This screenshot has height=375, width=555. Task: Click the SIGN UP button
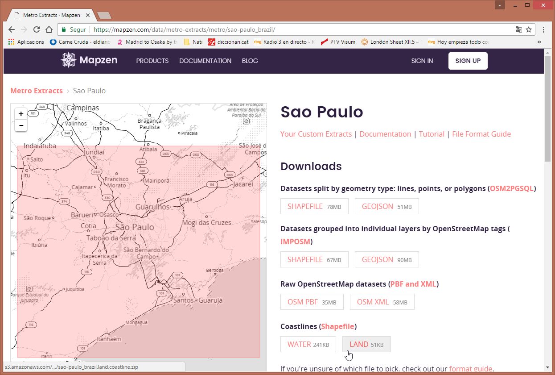coord(468,61)
